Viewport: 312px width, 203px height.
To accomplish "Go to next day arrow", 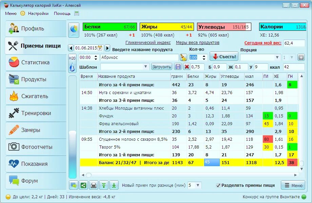I will (107, 48).
